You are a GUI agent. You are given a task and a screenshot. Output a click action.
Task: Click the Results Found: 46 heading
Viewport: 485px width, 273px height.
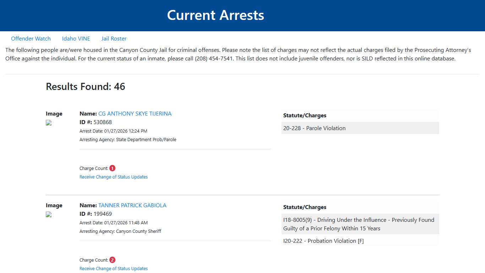point(85,86)
